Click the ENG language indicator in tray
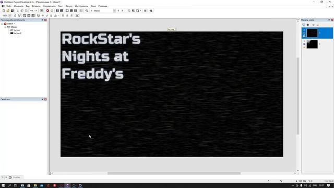 click(x=315, y=185)
